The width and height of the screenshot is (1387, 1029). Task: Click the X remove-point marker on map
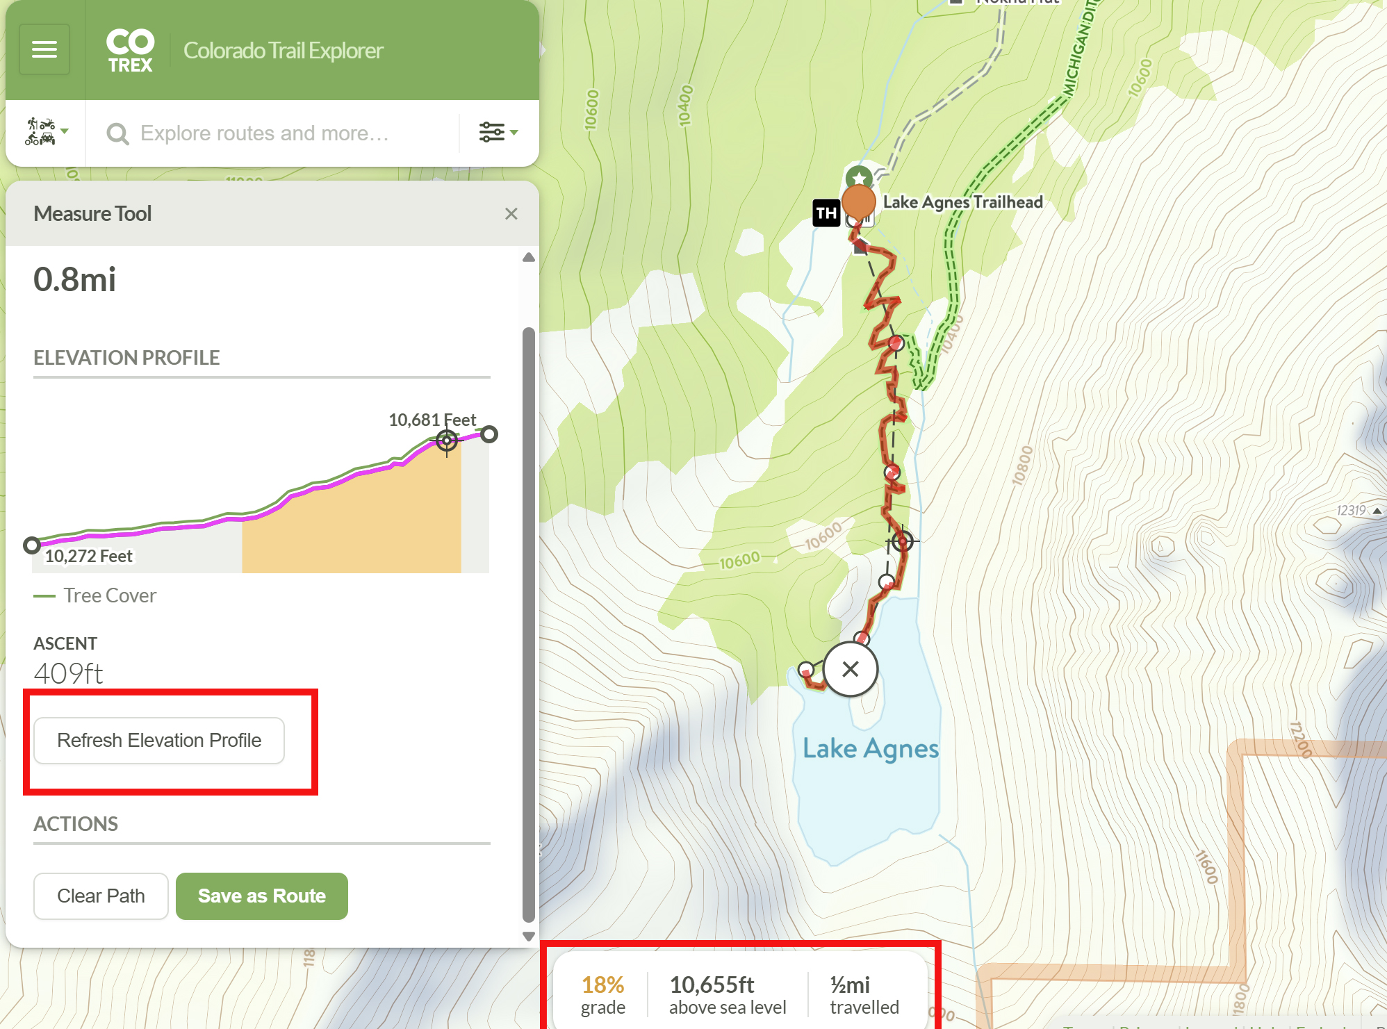[851, 669]
